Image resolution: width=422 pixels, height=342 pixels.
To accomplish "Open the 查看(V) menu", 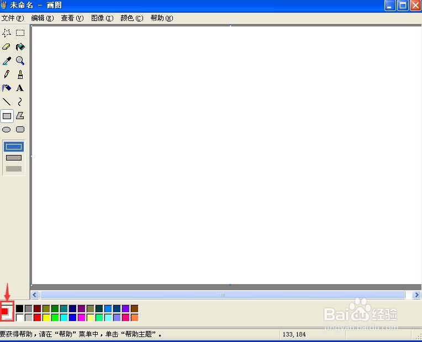I will tap(72, 18).
